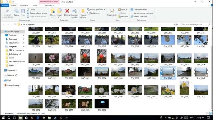
Task: Open Cortana search circle on taskbar
Action: (x=9, y=118)
